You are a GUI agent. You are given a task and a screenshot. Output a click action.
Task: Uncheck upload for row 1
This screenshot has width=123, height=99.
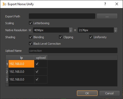point(37,64)
